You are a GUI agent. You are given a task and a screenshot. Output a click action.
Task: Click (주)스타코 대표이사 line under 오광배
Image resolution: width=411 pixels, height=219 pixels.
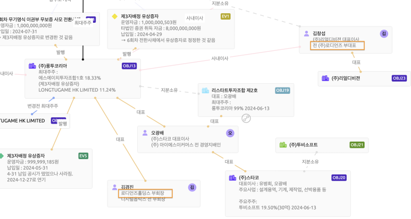[170, 139]
